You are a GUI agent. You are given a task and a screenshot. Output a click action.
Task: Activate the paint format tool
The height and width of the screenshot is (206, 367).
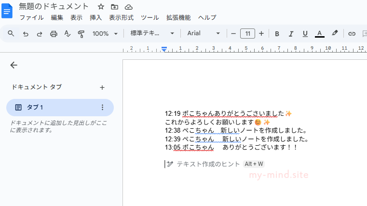click(x=81, y=34)
